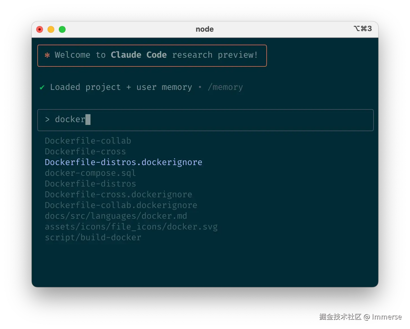This screenshot has width=410, height=329.
Task: Click the red close window button
Action: click(40, 29)
